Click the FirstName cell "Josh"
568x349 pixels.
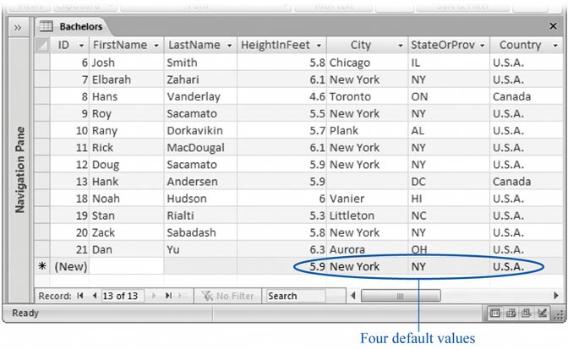[x=127, y=63]
